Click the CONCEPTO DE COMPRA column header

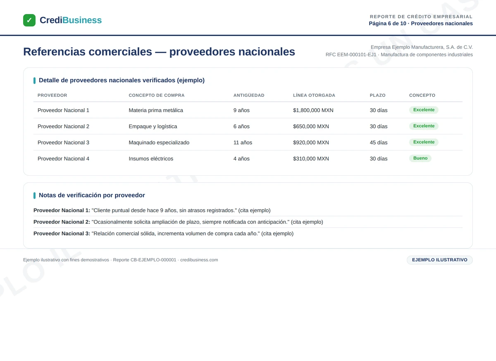click(157, 95)
